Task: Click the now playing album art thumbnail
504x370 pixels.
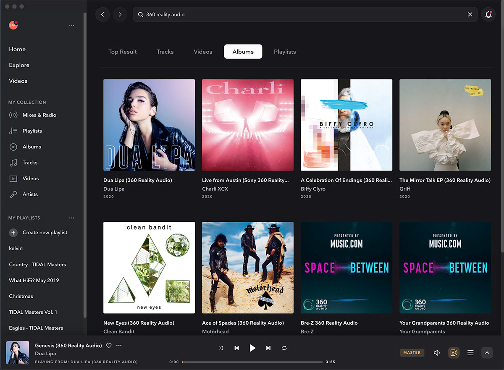Action: coord(18,353)
